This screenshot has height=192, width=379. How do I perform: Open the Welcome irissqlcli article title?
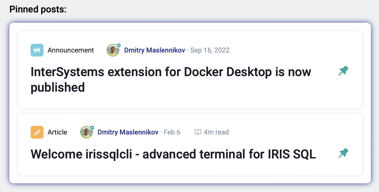coord(173,154)
